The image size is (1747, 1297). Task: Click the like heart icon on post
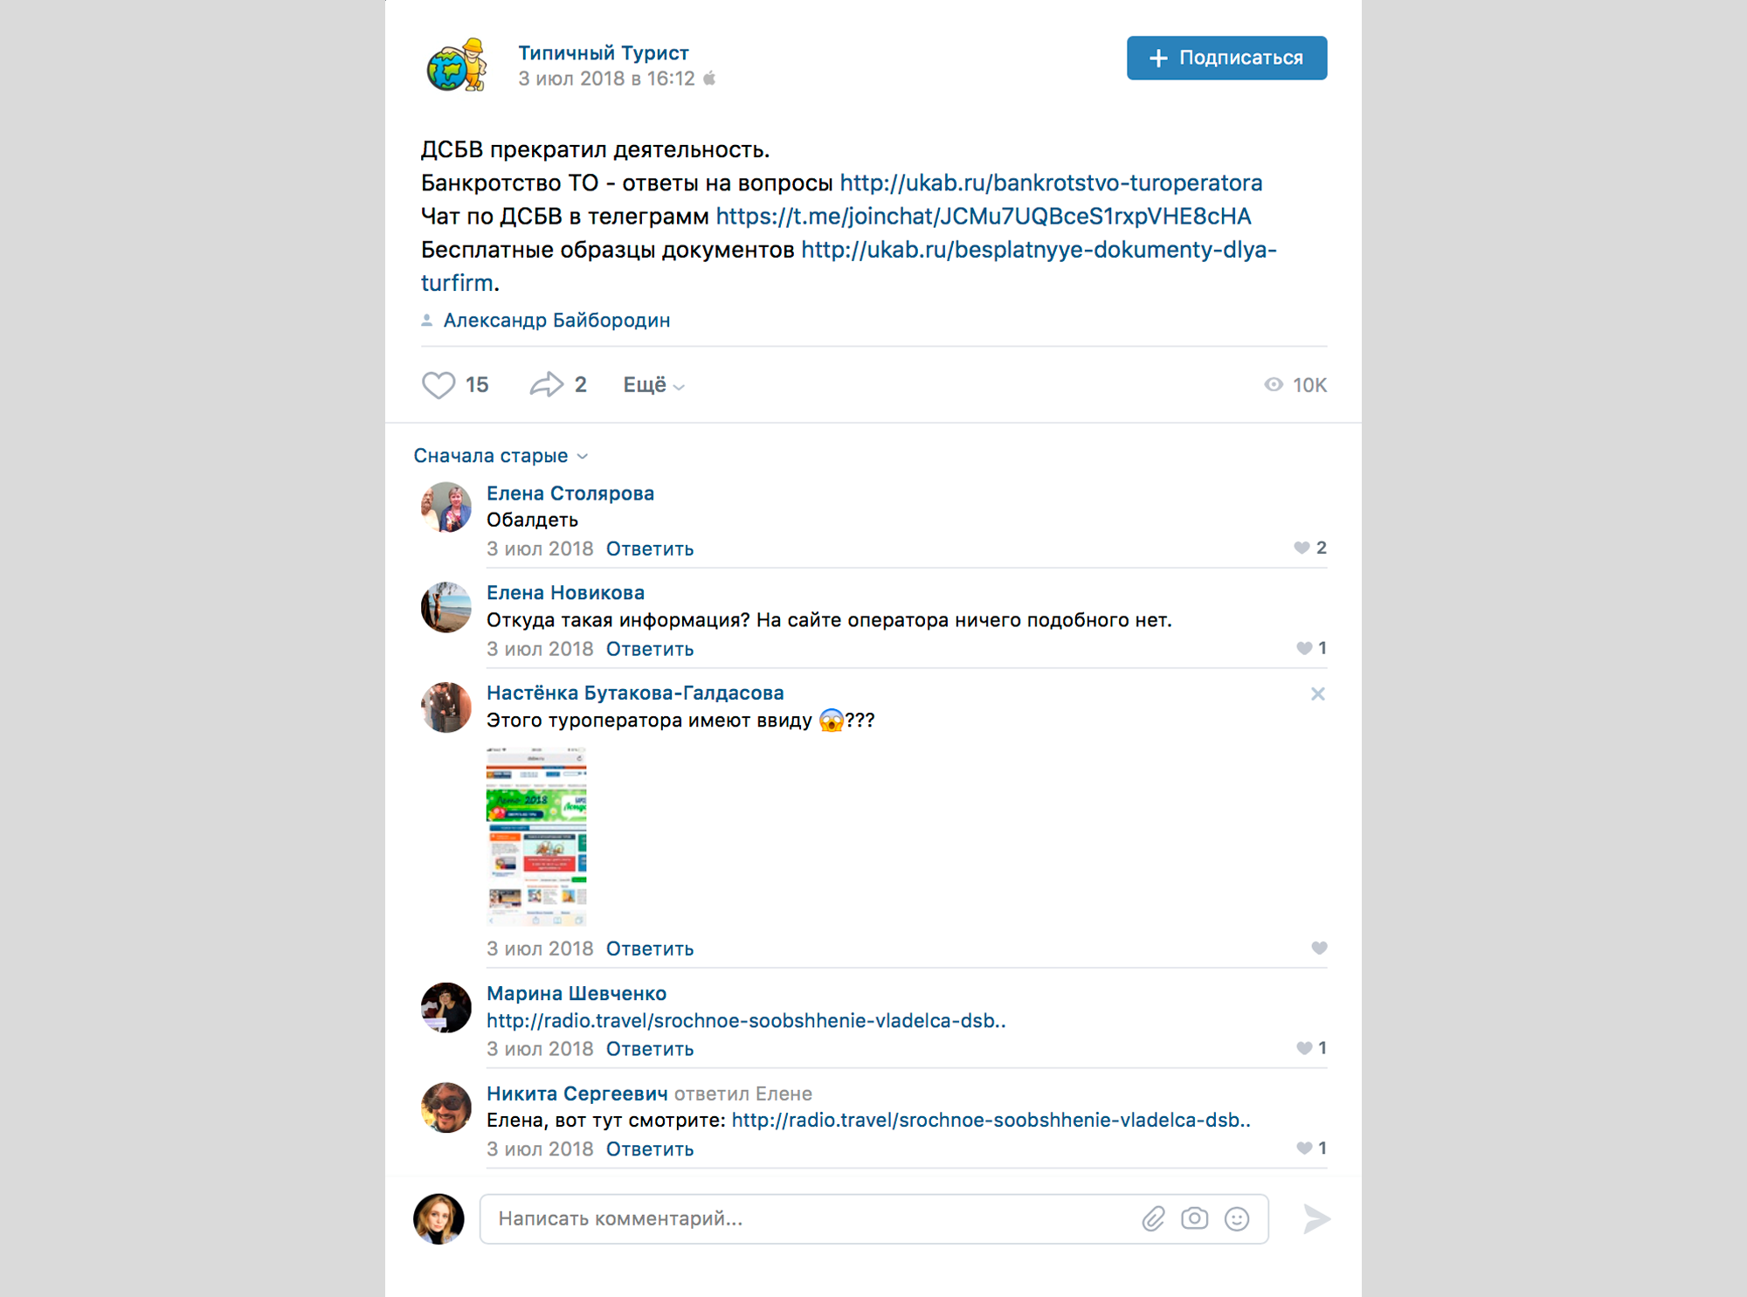(440, 383)
